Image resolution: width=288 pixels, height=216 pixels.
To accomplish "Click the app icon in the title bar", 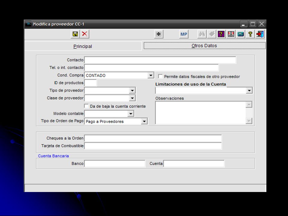I will coord(28,24).
